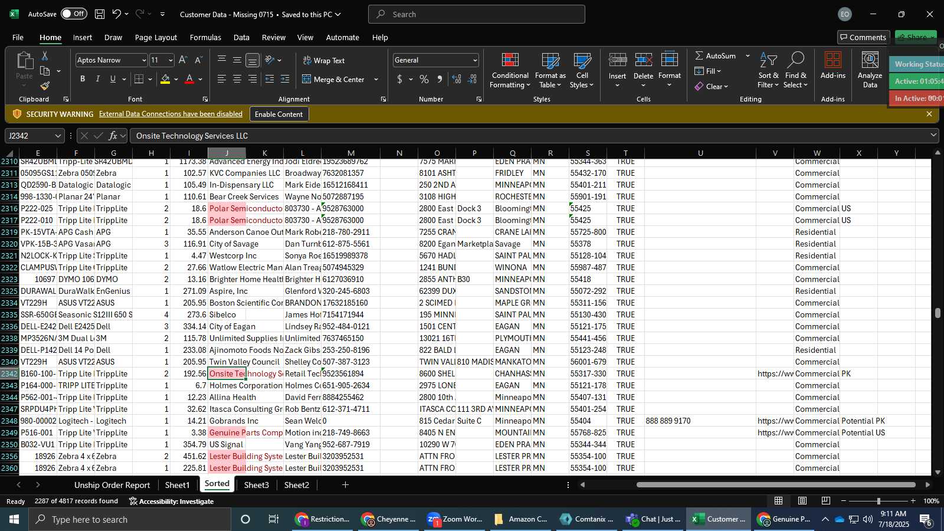
Task: Expand the formula bar
Action: click(933, 136)
